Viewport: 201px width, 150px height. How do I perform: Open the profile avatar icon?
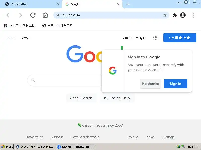pyautogui.click(x=183, y=15)
